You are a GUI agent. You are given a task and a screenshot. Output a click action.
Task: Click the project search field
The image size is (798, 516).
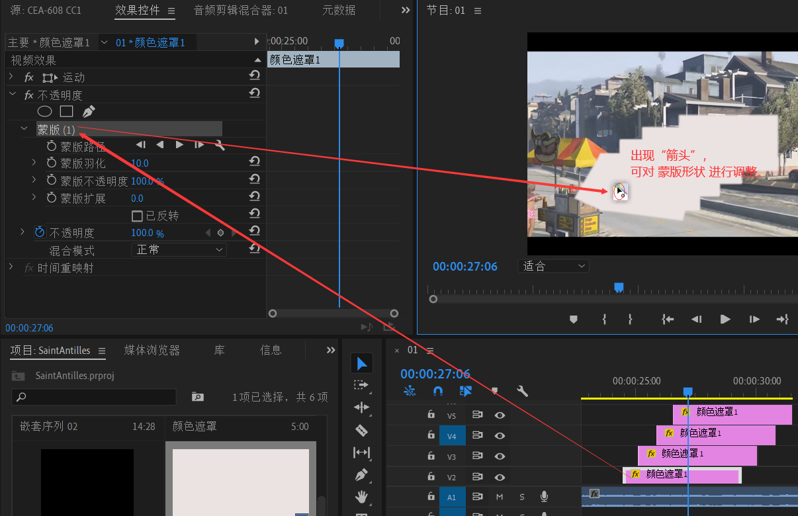94,397
